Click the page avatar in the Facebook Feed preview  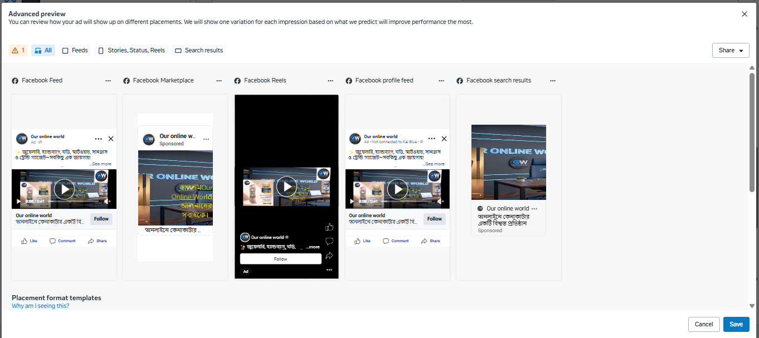tap(22, 139)
